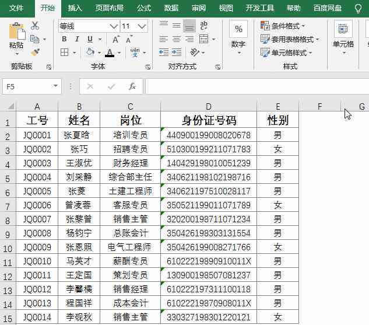Toggle underline formatting
Viewport: 369px width, 325px height.
[x=90, y=39]
